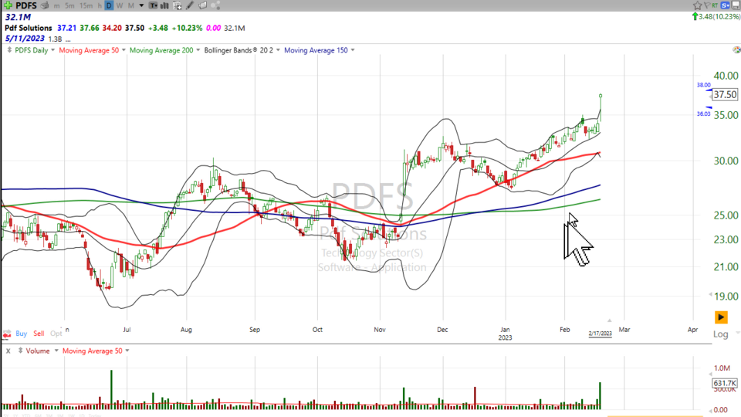Image resolution: width=741 pixels, height=417 pixels.
Task: Click the 37.50 current price label
Action: pyautogui.click(x=725, y=94)
